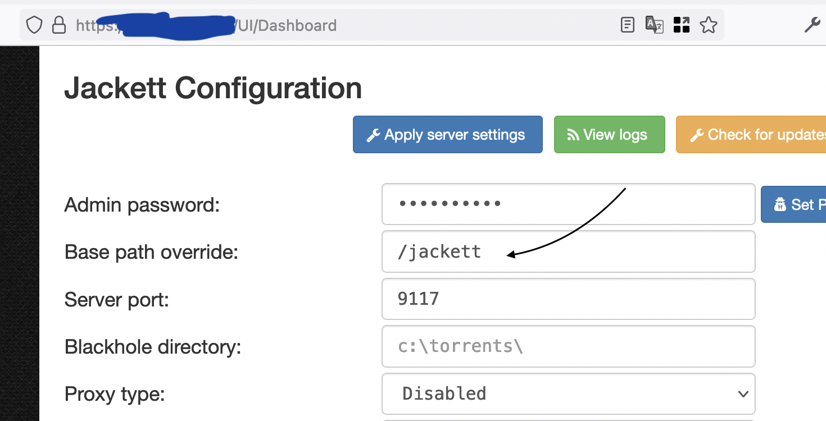Viewport: 826px width, 421px height.
Task: Click the address bar URL
Action: pos(281,25)
